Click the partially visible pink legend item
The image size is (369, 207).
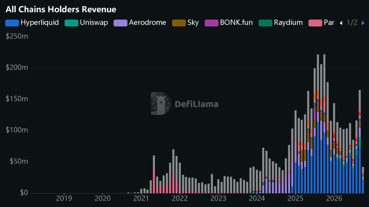point(321,22)
